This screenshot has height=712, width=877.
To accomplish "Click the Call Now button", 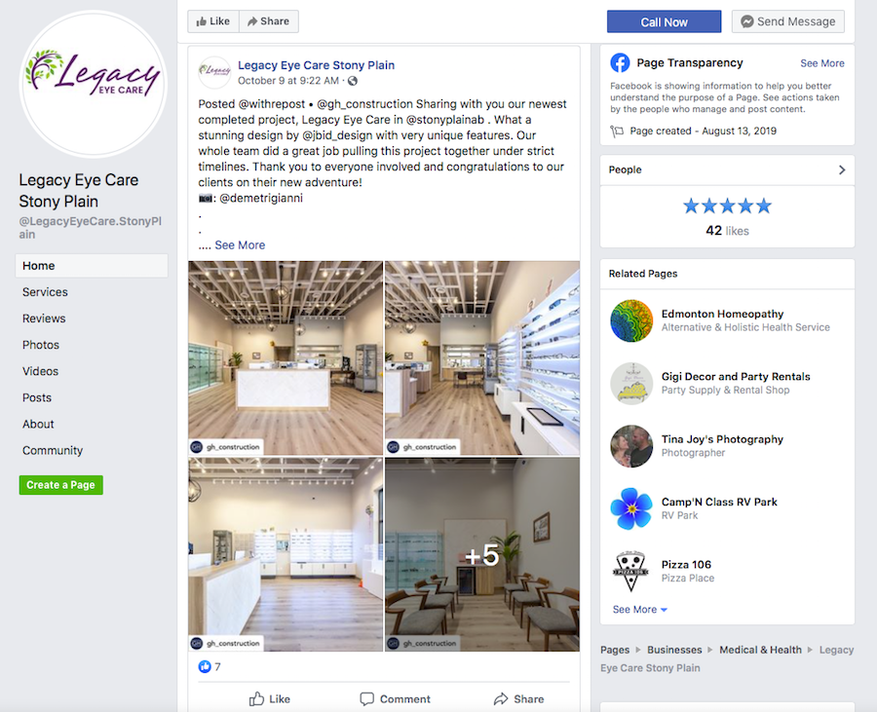I will tap(664, 21).
